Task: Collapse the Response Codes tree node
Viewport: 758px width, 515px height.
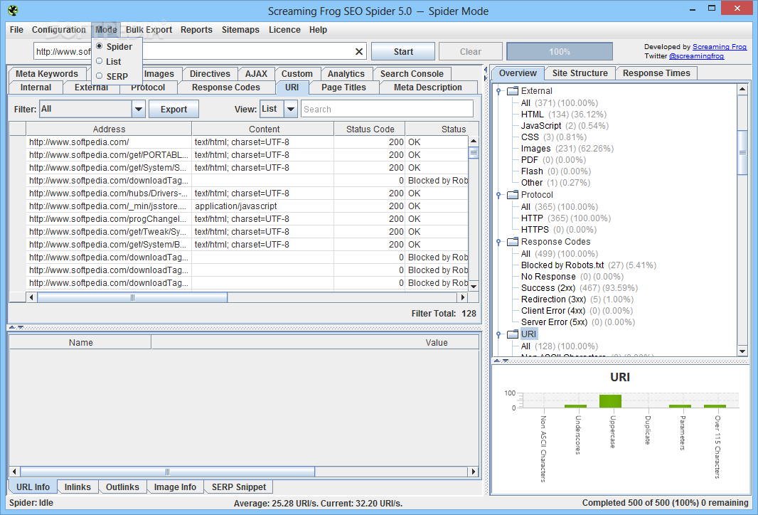Action: click(x=498, y=242)
